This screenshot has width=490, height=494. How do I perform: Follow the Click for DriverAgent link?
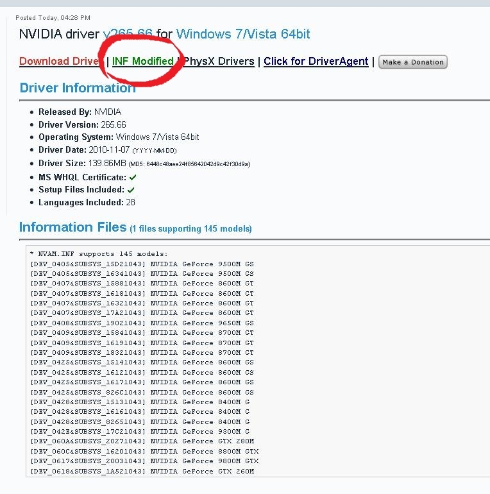coord(316,62)
